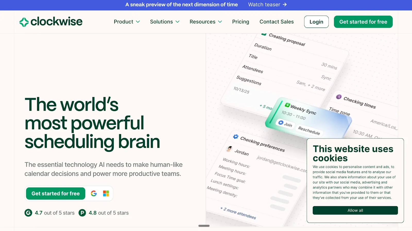Click the 'Weekly Sync' event title
This screenshot has height=231, width=412.
tap(303, 110)
